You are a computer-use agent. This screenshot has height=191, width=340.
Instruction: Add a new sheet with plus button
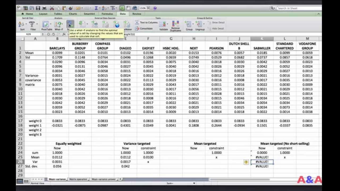(120, 179)
